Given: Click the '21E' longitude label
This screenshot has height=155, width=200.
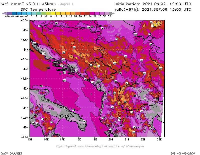Looking at the screenshot, I should coord(127,139).
